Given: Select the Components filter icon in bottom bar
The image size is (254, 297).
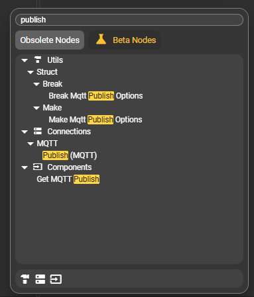Looking at the screenshot, I should [56, 279].
